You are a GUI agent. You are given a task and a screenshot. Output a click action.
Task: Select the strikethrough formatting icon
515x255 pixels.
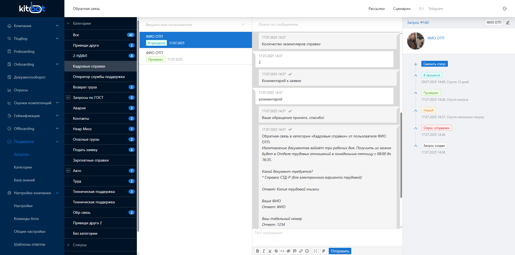pos(276,251)
